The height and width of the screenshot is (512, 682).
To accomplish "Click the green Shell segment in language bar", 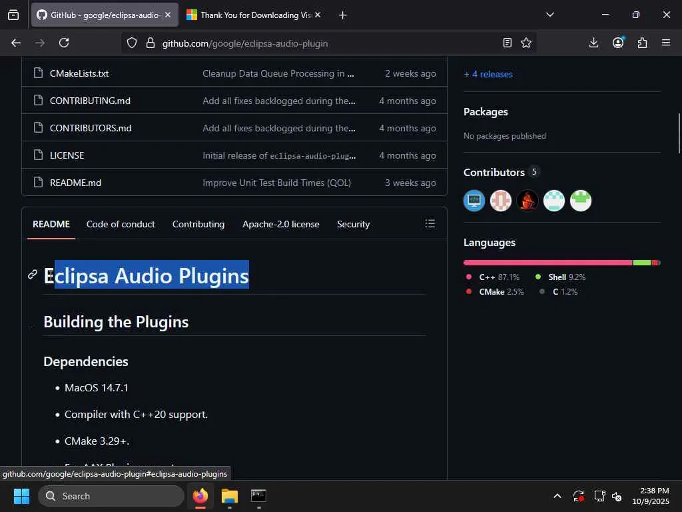I will pos(642,263).
